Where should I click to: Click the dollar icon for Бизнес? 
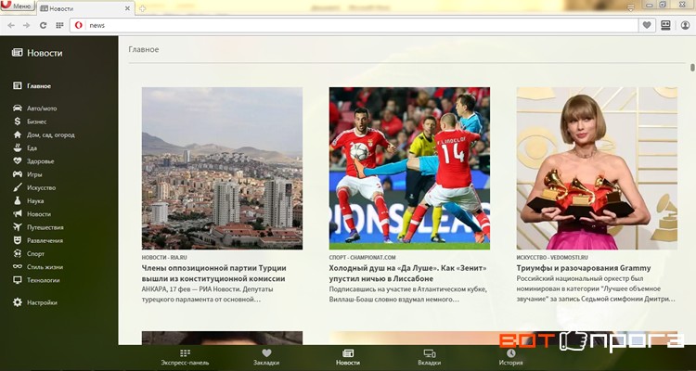(18, 122)
